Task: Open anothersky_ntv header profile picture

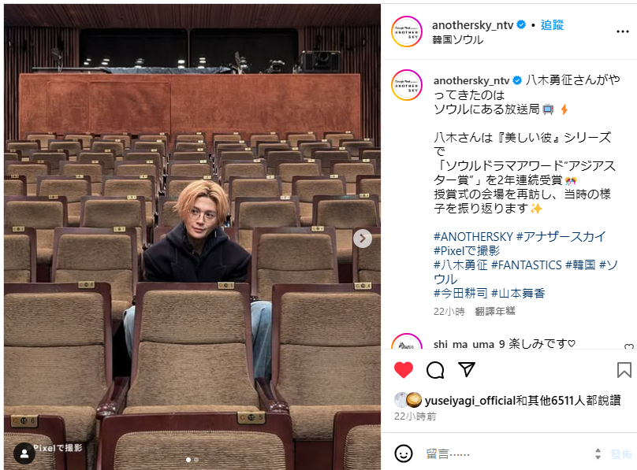Action: (407, 31)
